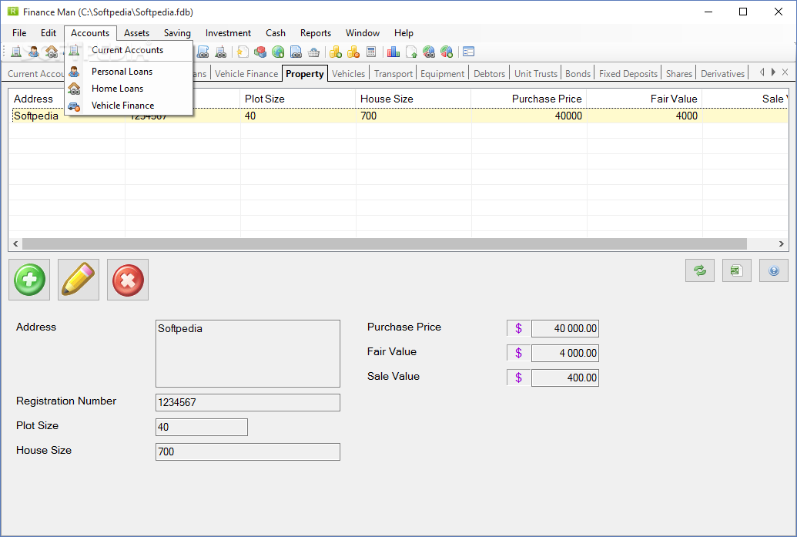Click the House Size input field
Viewport: 797px width, 537px height.
pyautogui.click(x=247, y=451)
